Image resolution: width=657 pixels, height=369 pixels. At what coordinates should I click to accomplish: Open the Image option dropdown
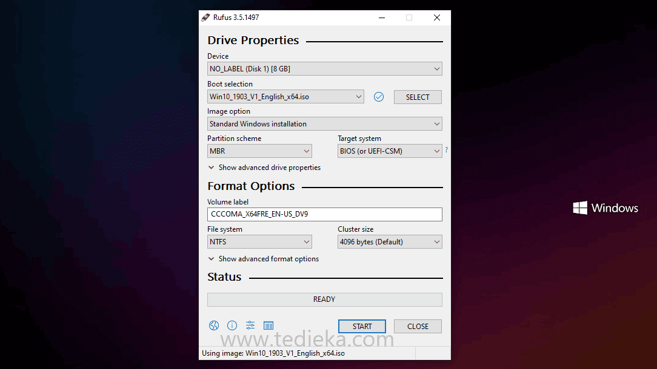tap(325, 124)
